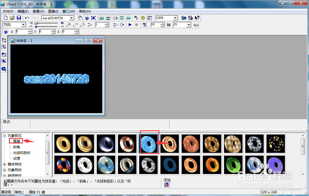Open the 文件(F) menu
Viewport: 309px width, 196px height.
8,11
